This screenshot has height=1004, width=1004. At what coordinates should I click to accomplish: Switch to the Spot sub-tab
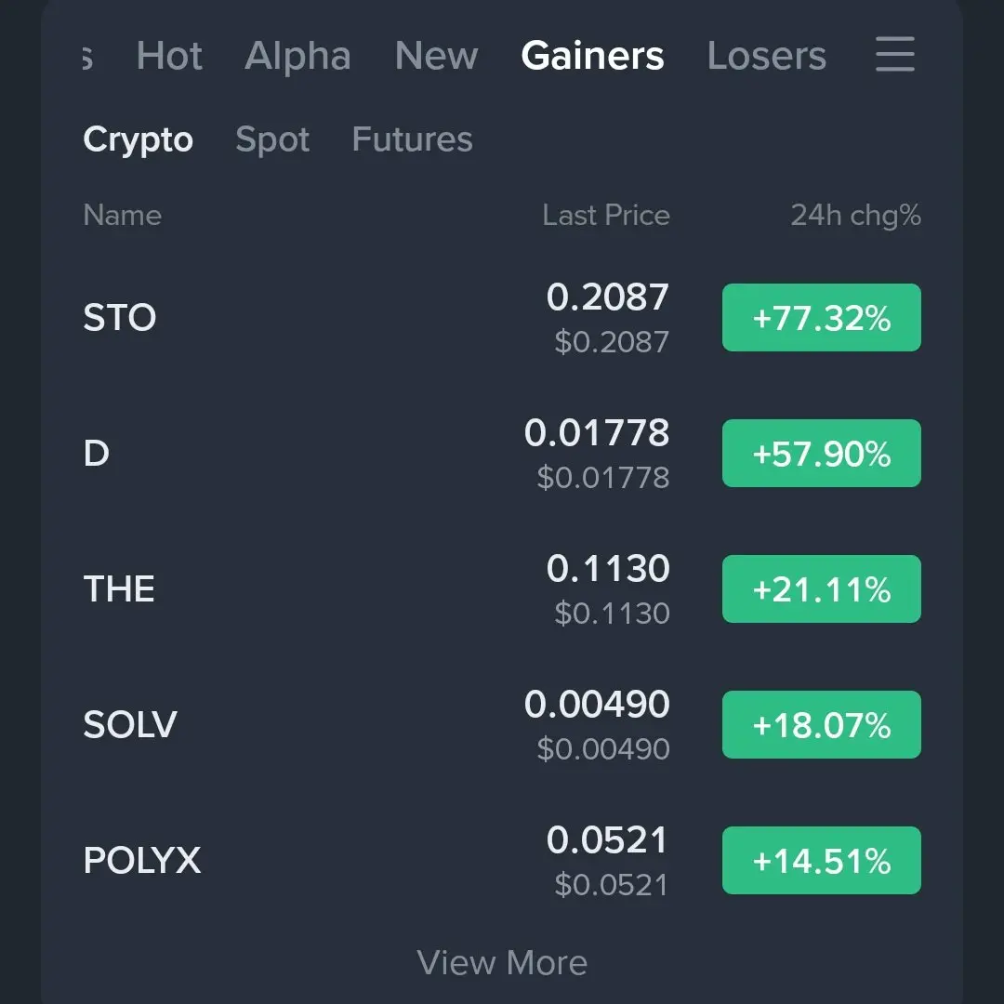click(x=272, y=139)
